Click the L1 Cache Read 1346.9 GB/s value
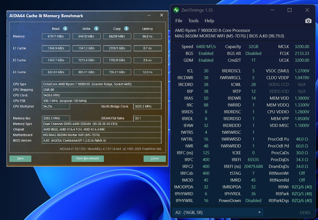Image resolution: width=318 pixels, height=220 pixels. pyautogui.click(x=56, y=48)
